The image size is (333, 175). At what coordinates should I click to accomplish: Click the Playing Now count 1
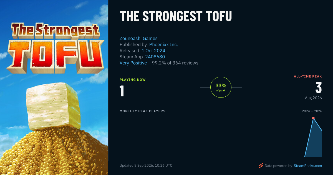point(122,91)
